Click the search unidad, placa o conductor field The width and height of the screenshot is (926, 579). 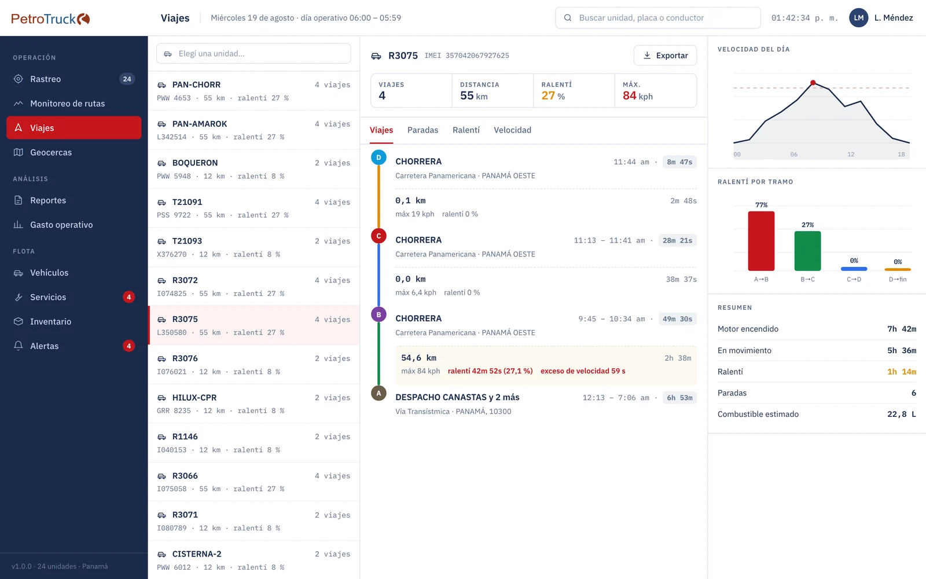pos(658,18)
